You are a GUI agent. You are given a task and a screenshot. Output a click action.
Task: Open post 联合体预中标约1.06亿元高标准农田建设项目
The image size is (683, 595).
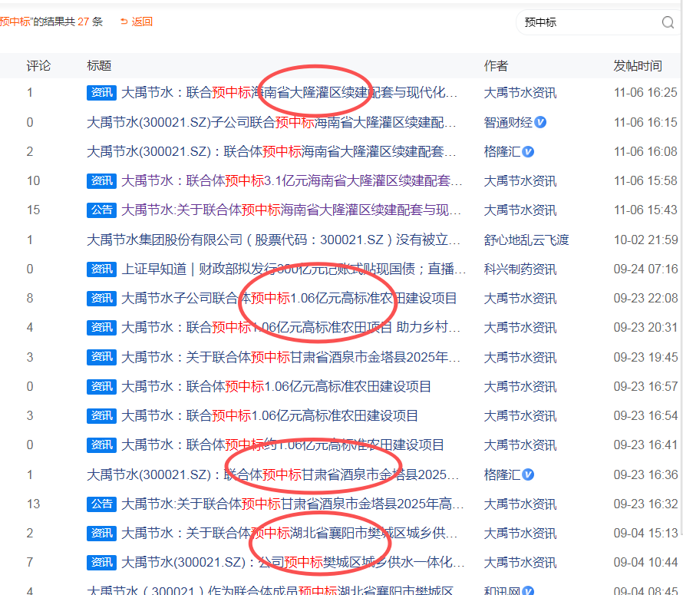[x=282, y=445]
